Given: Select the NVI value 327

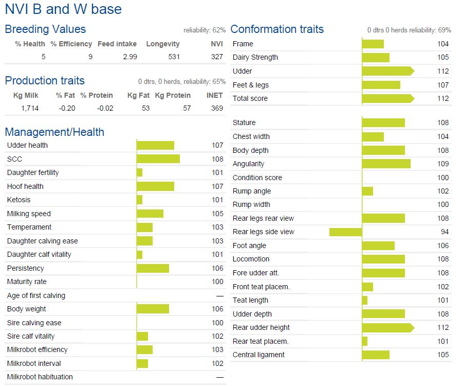Looking at the screenshot, I should coord(217,57).
